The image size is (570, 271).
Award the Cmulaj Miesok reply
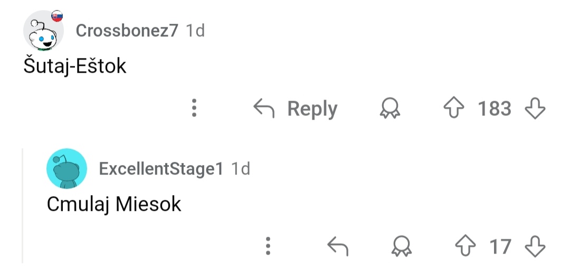point(402,246)
